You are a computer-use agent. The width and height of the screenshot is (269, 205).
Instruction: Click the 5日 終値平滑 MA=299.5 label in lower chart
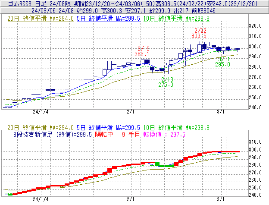[x=109, y=128]
